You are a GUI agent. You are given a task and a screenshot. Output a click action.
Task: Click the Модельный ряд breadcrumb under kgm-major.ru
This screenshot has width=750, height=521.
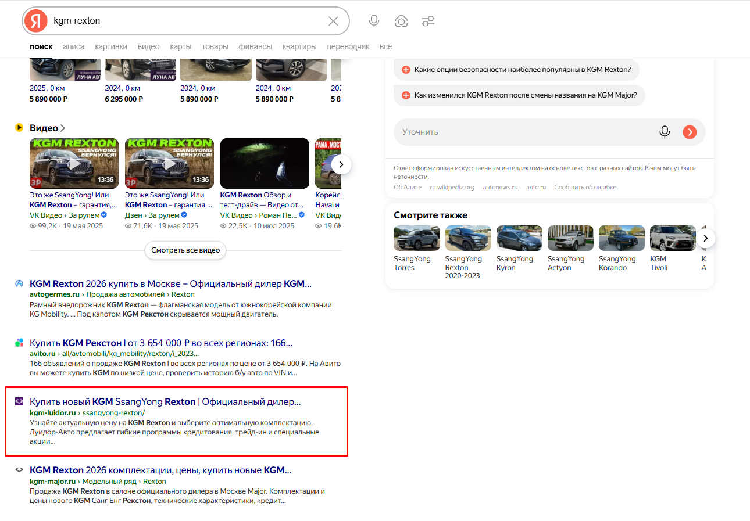click(109, 482)
